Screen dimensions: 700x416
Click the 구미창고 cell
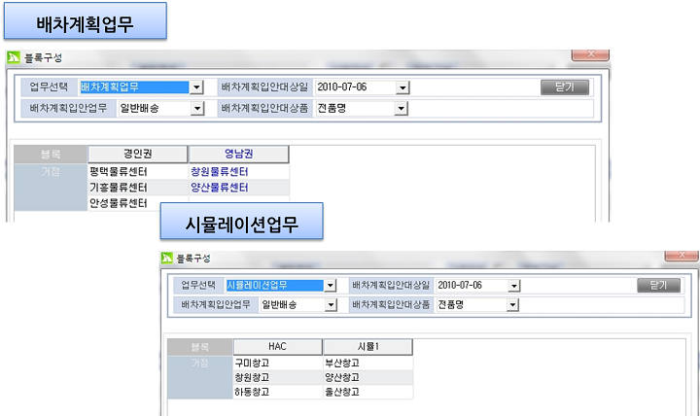pyautogui.click(x=278, y=363)
